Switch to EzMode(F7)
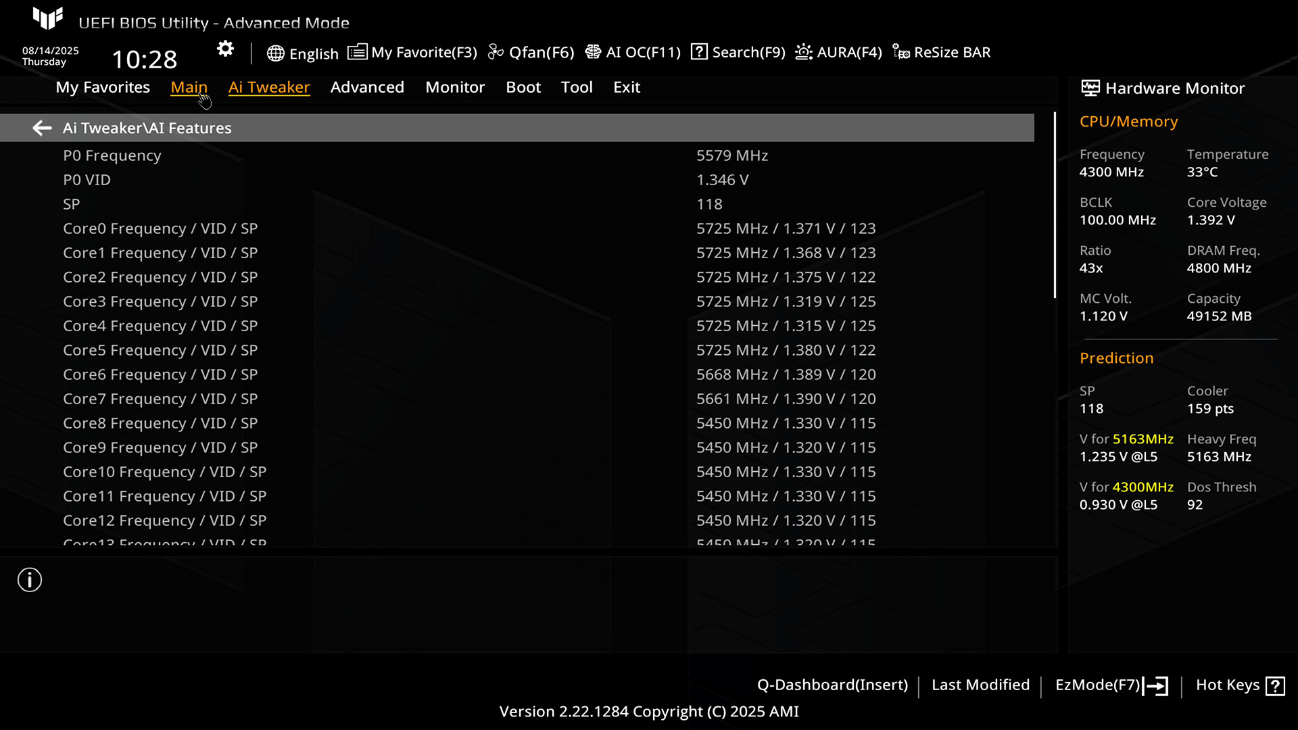The image size is (1298, 730). pos(1111,685)
